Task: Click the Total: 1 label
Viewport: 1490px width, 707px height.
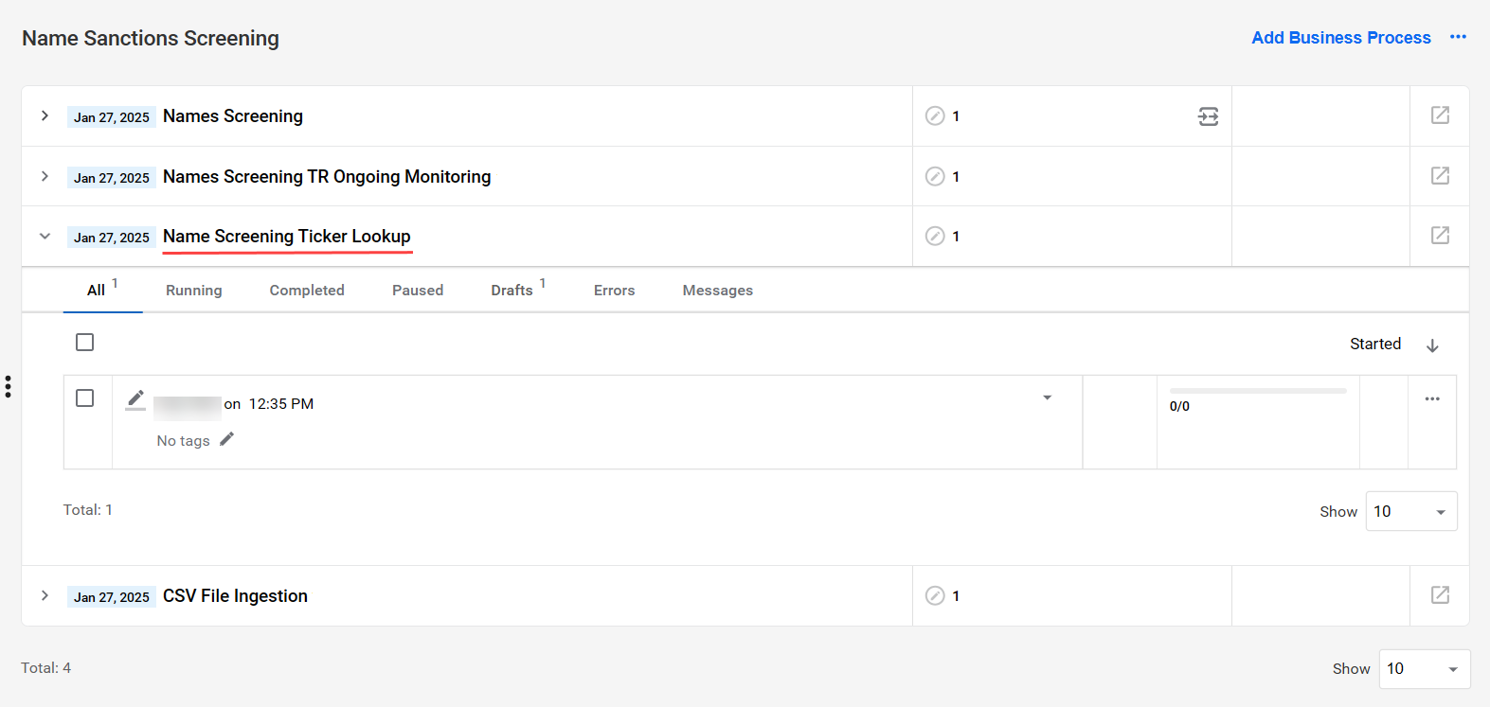Action: tap(88, 510)
